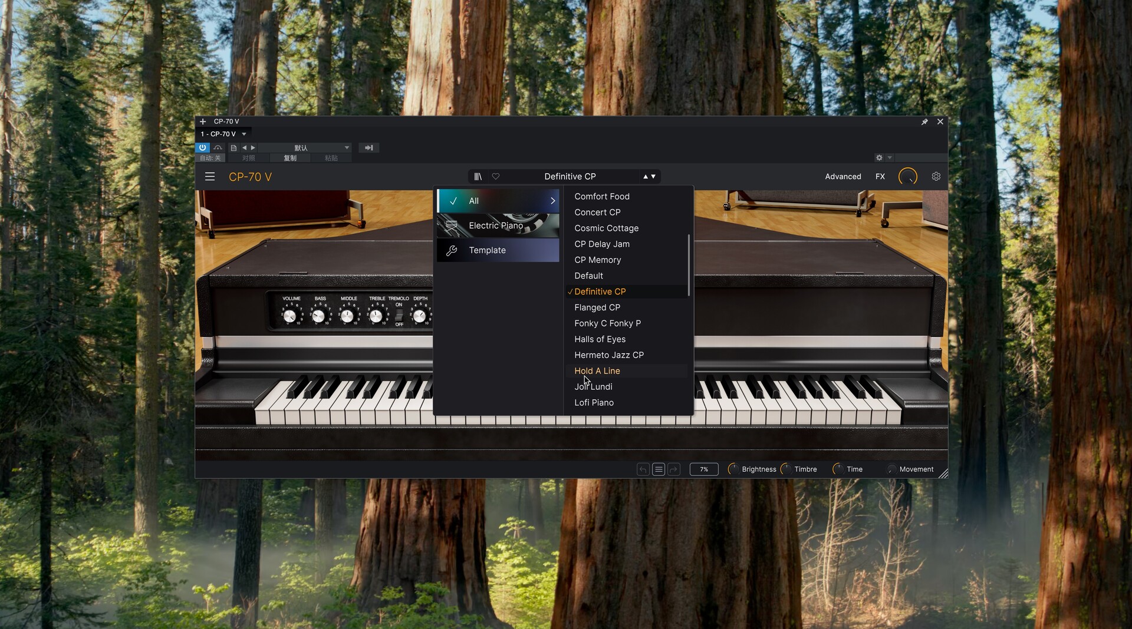Click the 对照 compare button
The image size is (1132, 629).
tap(249, 158)
